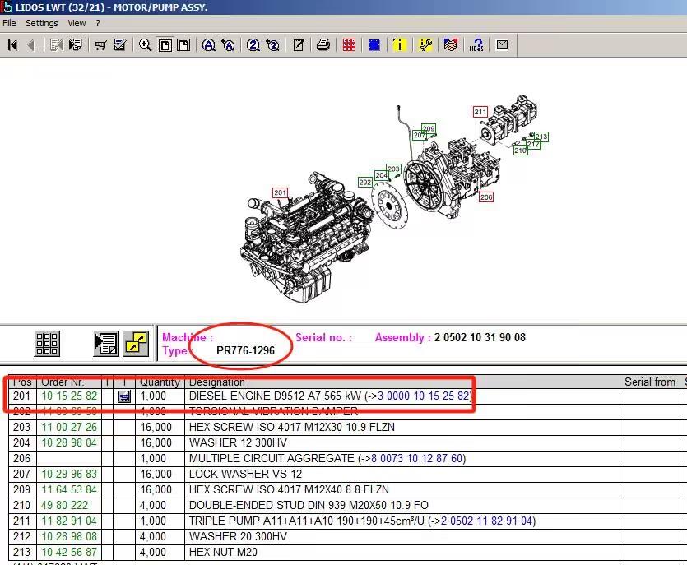Jump to first page with the skip-back arrow
Image resolution: width=687 pixels, height=565 pixels.
pos(12,44)
